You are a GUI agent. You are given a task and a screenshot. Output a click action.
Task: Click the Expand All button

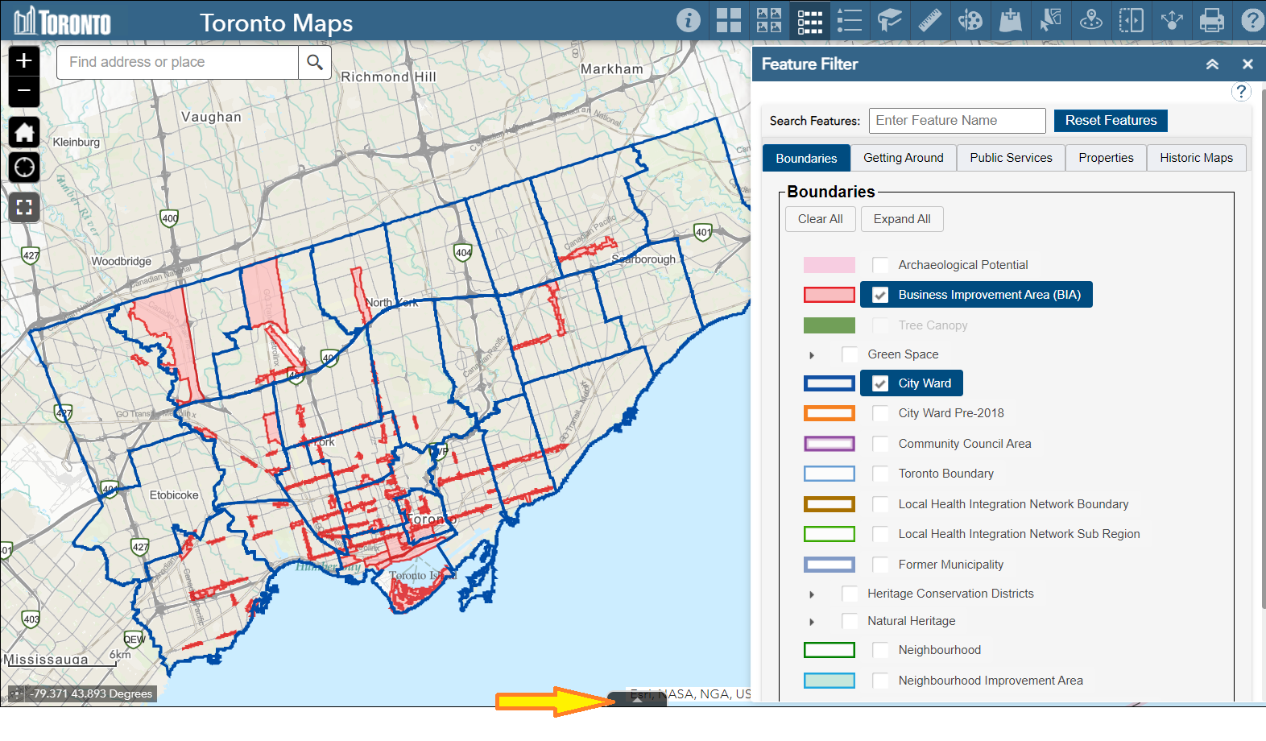(x=901, y=219)
